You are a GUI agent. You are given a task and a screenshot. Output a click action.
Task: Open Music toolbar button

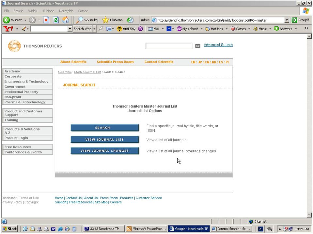260,29
